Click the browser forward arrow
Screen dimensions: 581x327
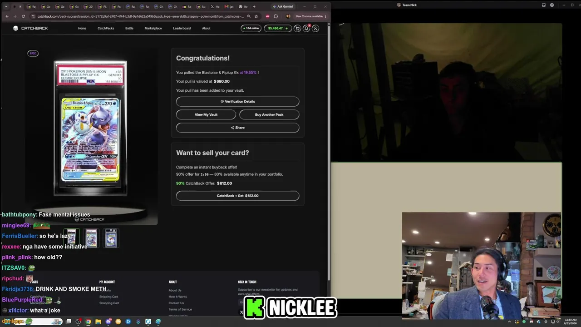pos(15,16)
